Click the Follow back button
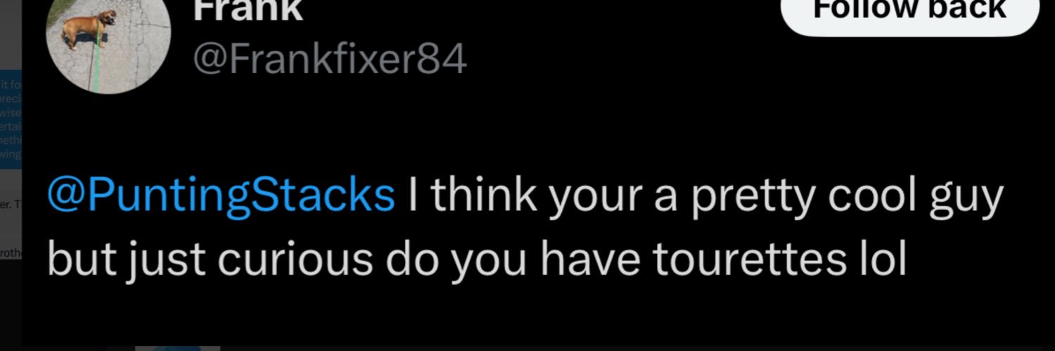The height and width of the screenshot is (351, 1055). (x=909, y=12)
